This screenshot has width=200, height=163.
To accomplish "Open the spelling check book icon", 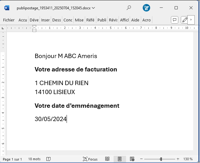I will 49,159.
